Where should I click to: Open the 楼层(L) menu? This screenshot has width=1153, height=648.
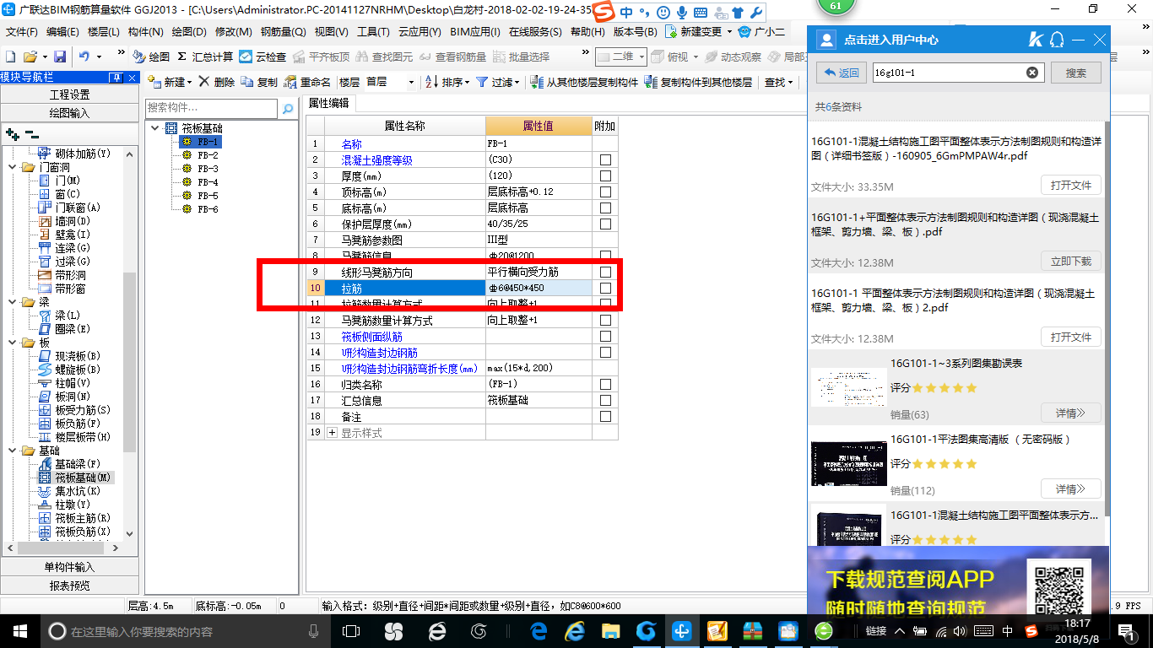[104, 32]
